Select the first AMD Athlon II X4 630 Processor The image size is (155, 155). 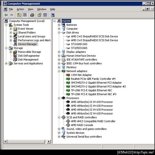click(x=92, y=102)
